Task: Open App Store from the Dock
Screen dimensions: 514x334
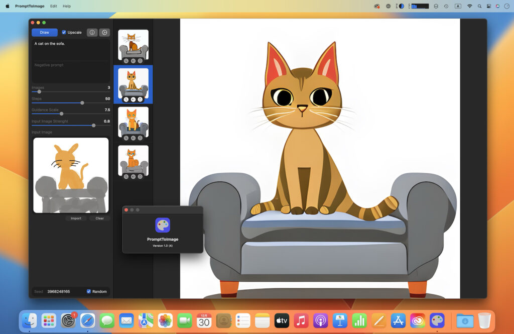Action: pyautogui.click(x=398, y=320)
